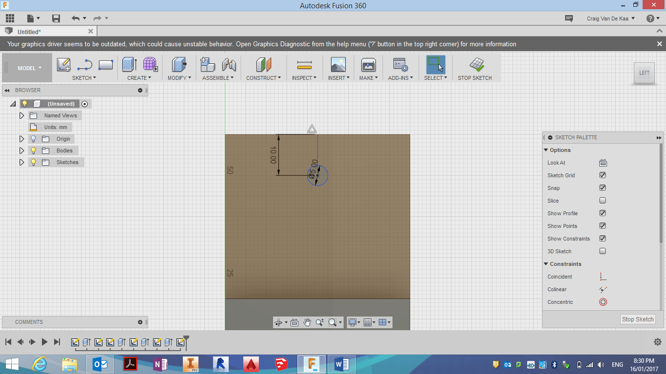666x374 pixels.
Task: Toggle Origin visibility light bulb
Action: [33, 139]
